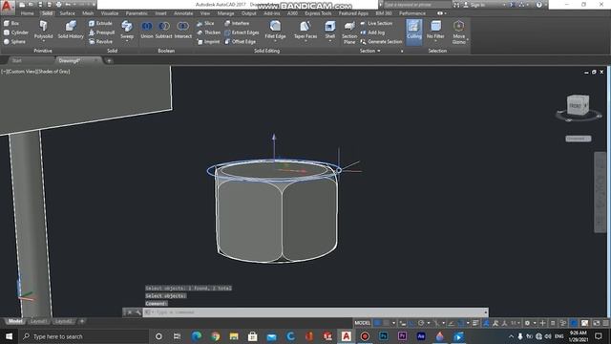Image resolution: width=611 pixels, height=344 pixels.
Task: Toggle snap mode in status bar
Action: [x=386, y=323]
